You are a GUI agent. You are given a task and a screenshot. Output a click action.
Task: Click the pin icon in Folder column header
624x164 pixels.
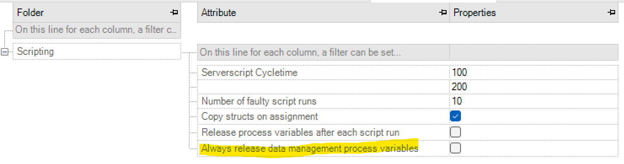(x=174, y=13)
